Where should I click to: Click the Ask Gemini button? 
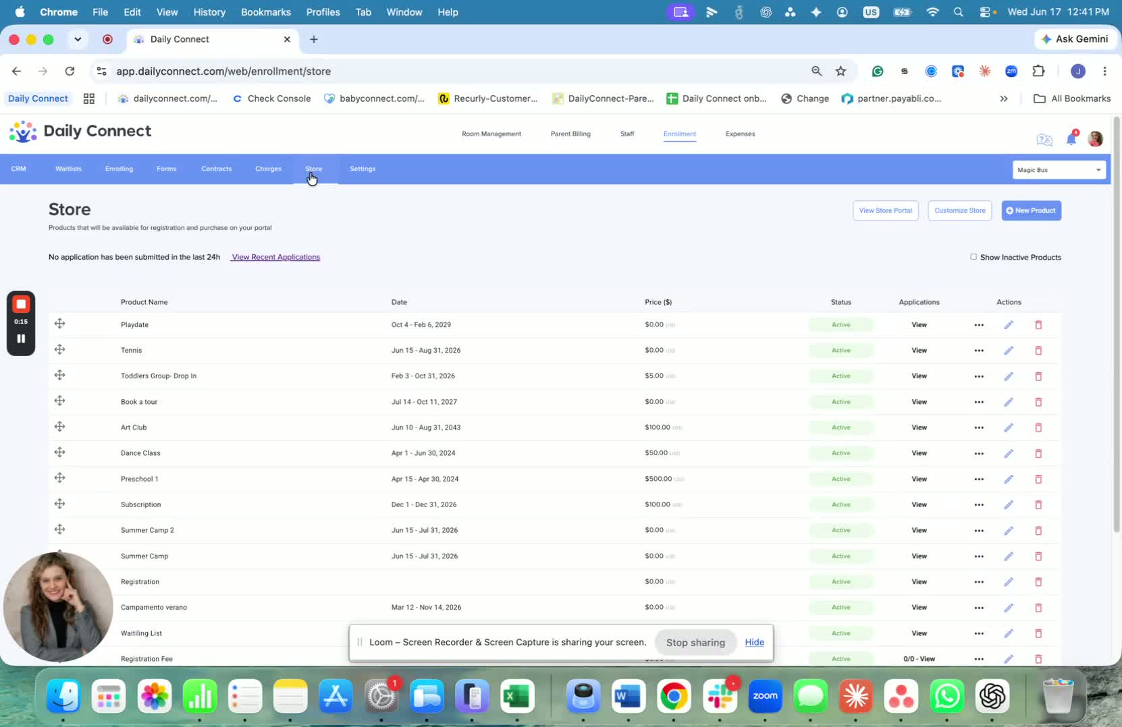click(x=1075, y=39)
